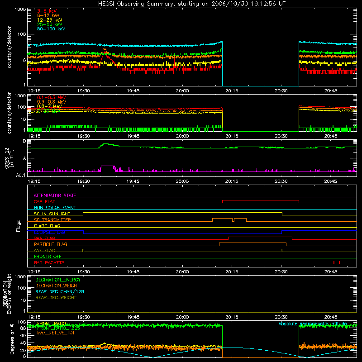Click the 19:45 tick label under flags panel

pos(133,272)
